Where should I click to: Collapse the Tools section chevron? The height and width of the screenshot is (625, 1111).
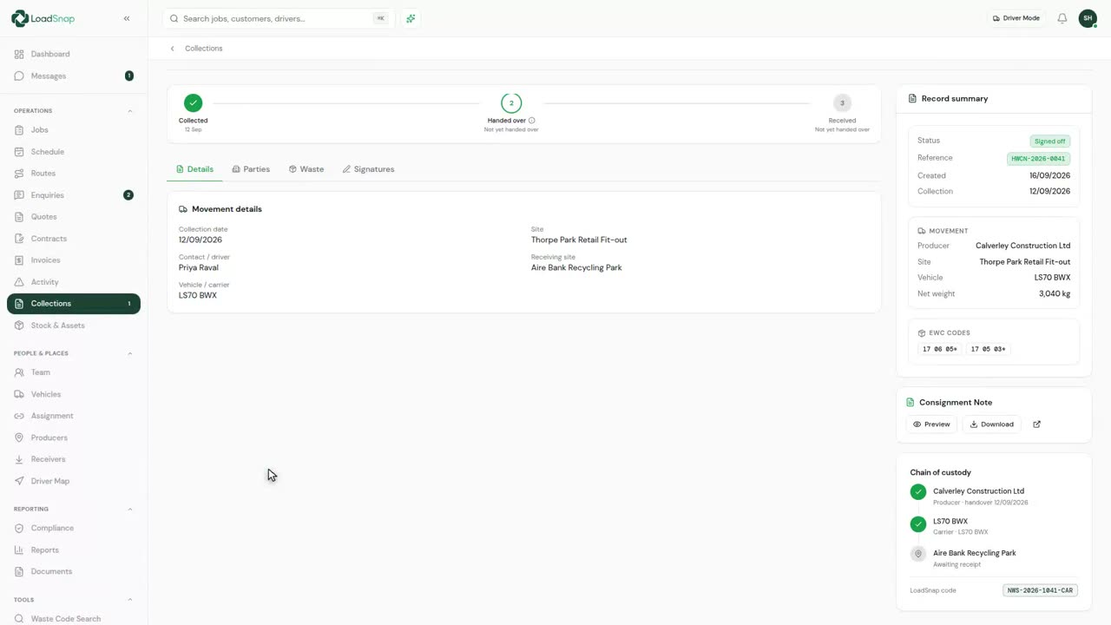130,600
